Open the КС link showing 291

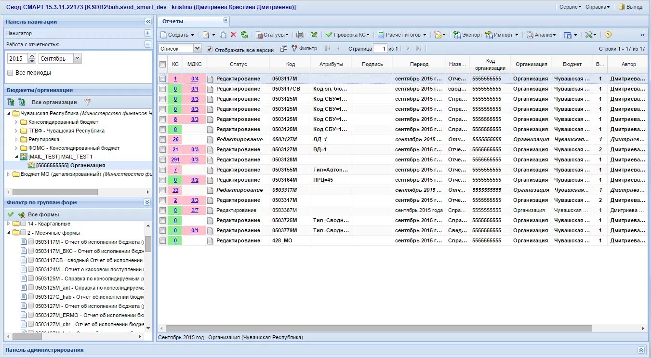point(175,159)
